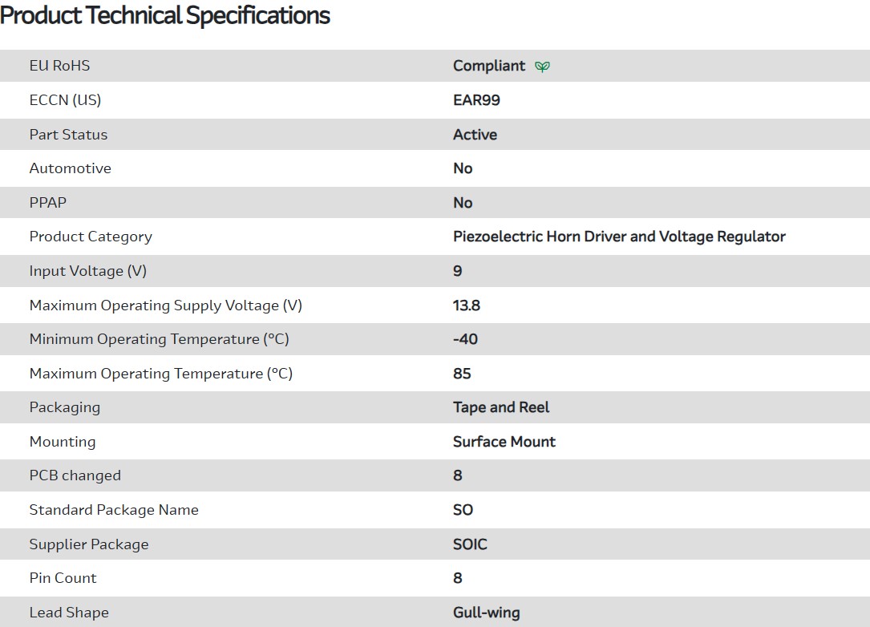Click the Minimum Operating Temperature label
This screenshot has height=627, width=870.
coord(159,339)
